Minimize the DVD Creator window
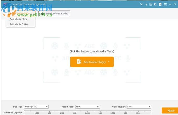 (170, 5)
